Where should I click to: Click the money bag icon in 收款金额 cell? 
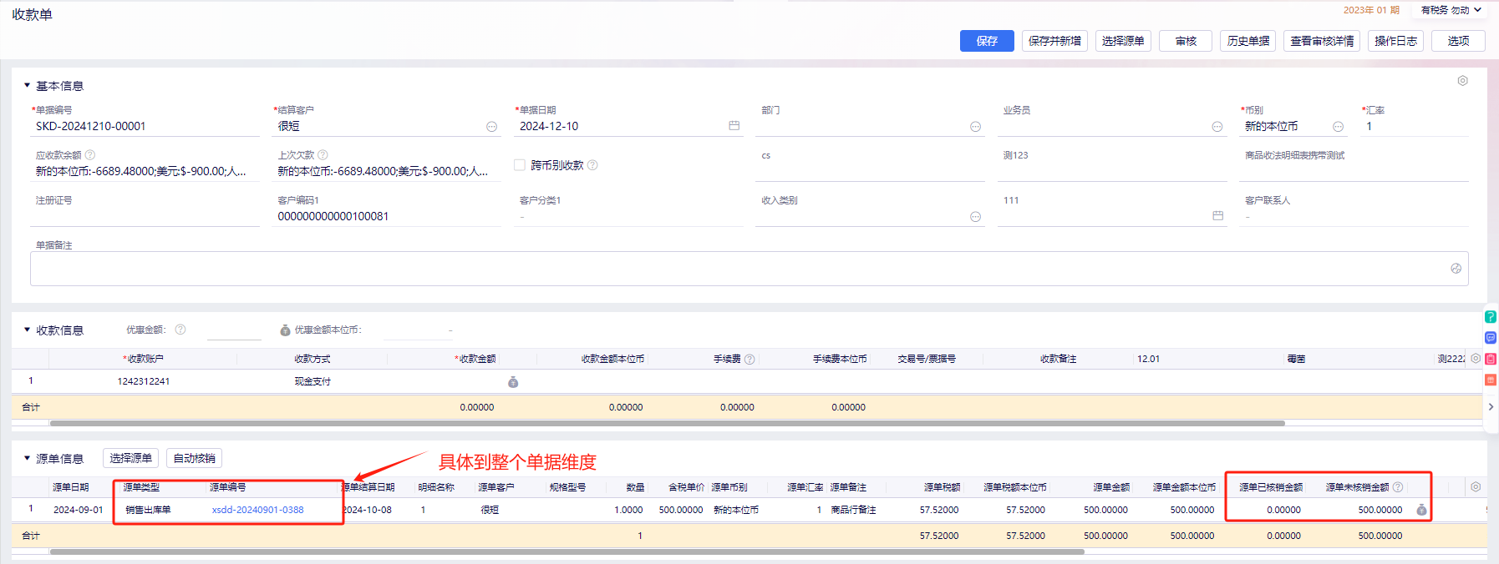pyautogui.click(x=513, y=382)
